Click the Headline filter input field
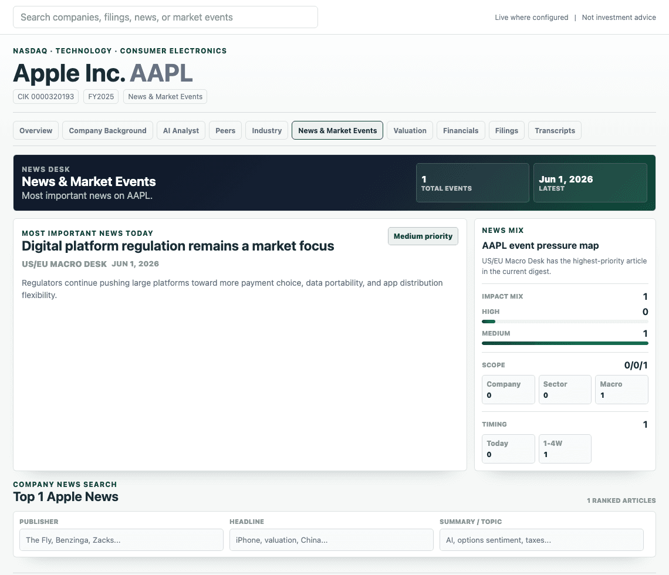 (x=332, y=540)
